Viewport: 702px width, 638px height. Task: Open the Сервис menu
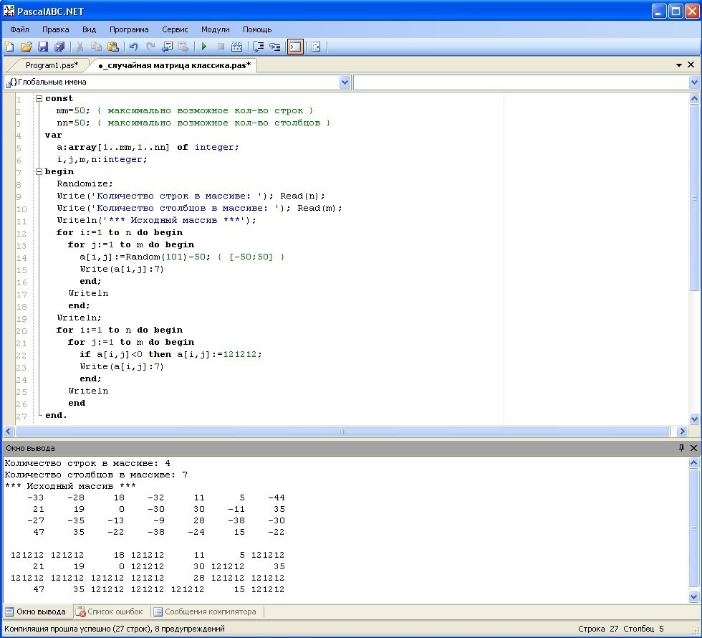[175, 29]
